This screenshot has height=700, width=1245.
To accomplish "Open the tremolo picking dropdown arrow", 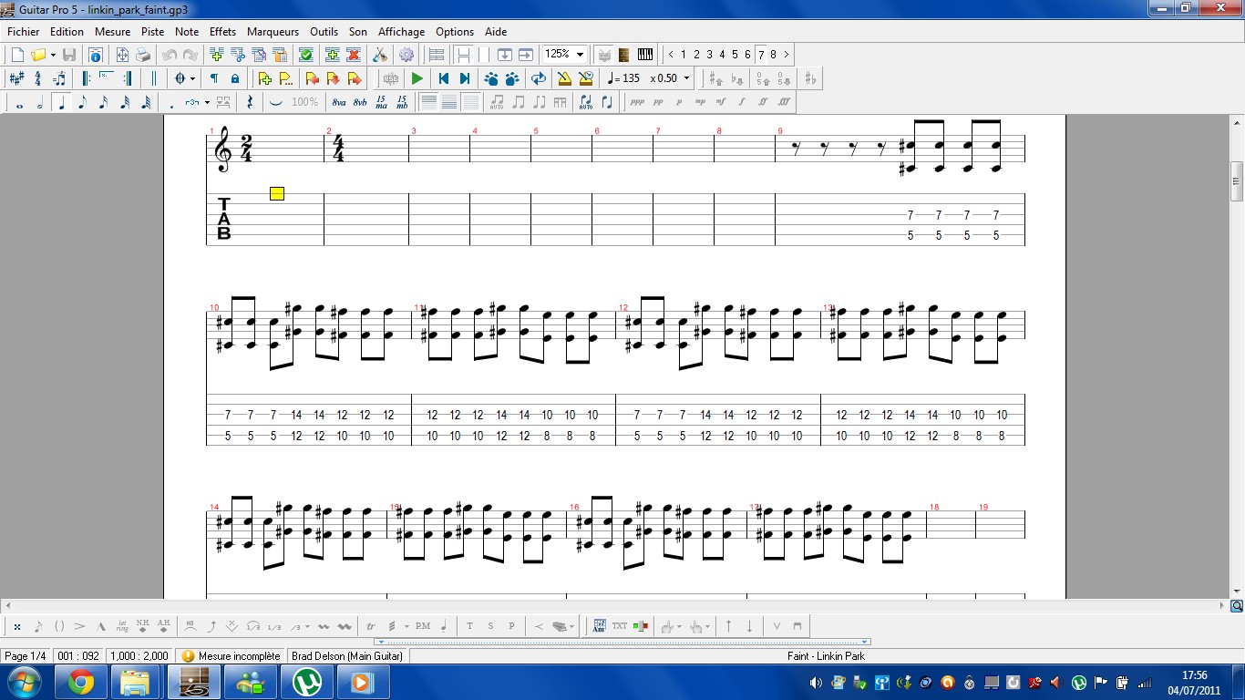I will click(406, 626).
